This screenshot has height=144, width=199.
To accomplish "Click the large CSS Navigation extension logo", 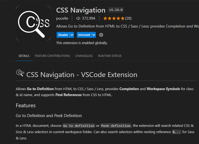I will [33, 23].
